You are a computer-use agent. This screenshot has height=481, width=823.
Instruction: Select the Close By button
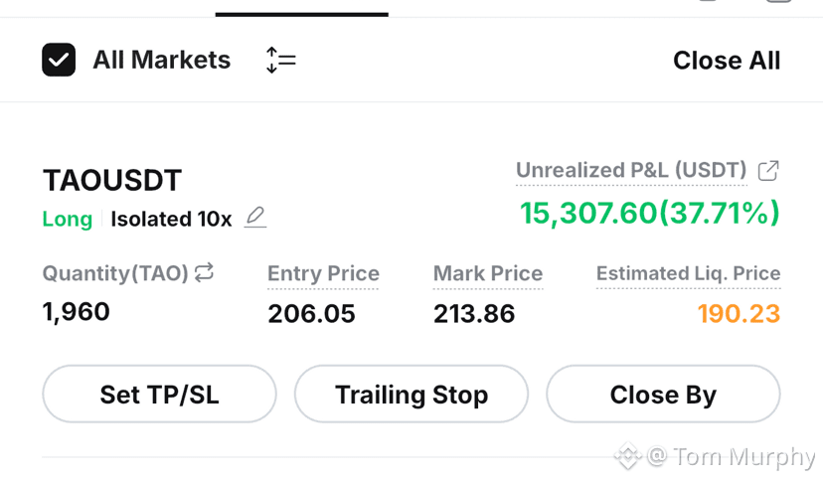[x=663, y=394]
